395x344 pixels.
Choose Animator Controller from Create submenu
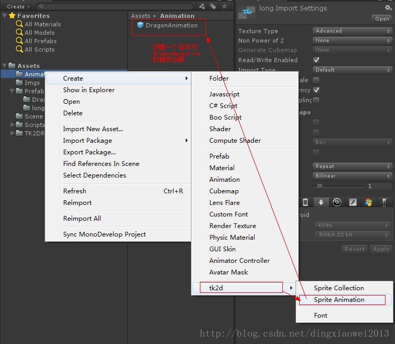pos(245,260)
